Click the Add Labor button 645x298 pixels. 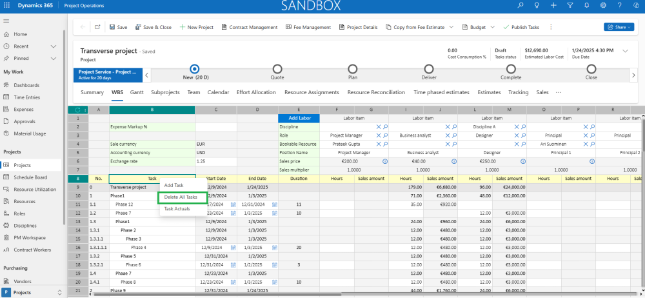click(299, 118)
